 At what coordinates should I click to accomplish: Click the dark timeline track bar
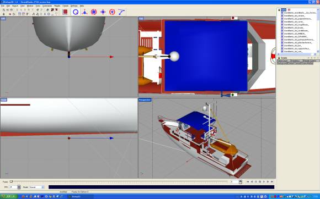point(161,187)
